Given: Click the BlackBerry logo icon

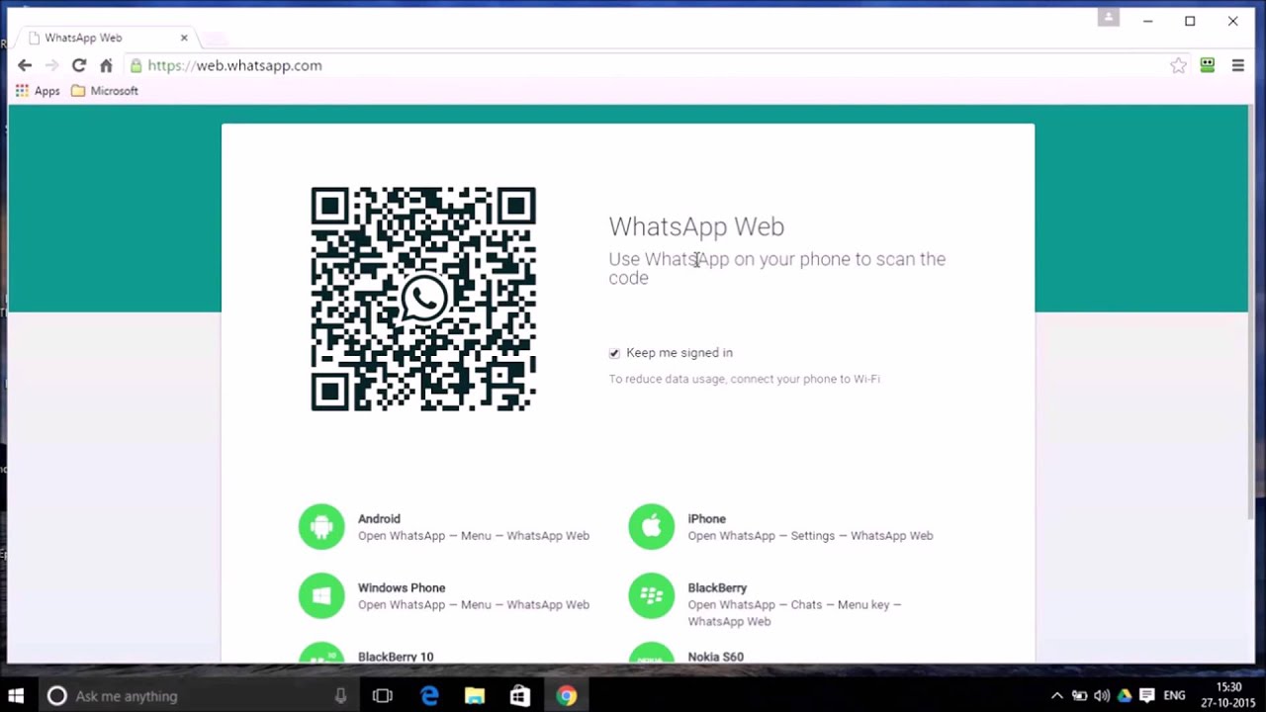Looking at the screenshot, I should click(x=651, y=595).
